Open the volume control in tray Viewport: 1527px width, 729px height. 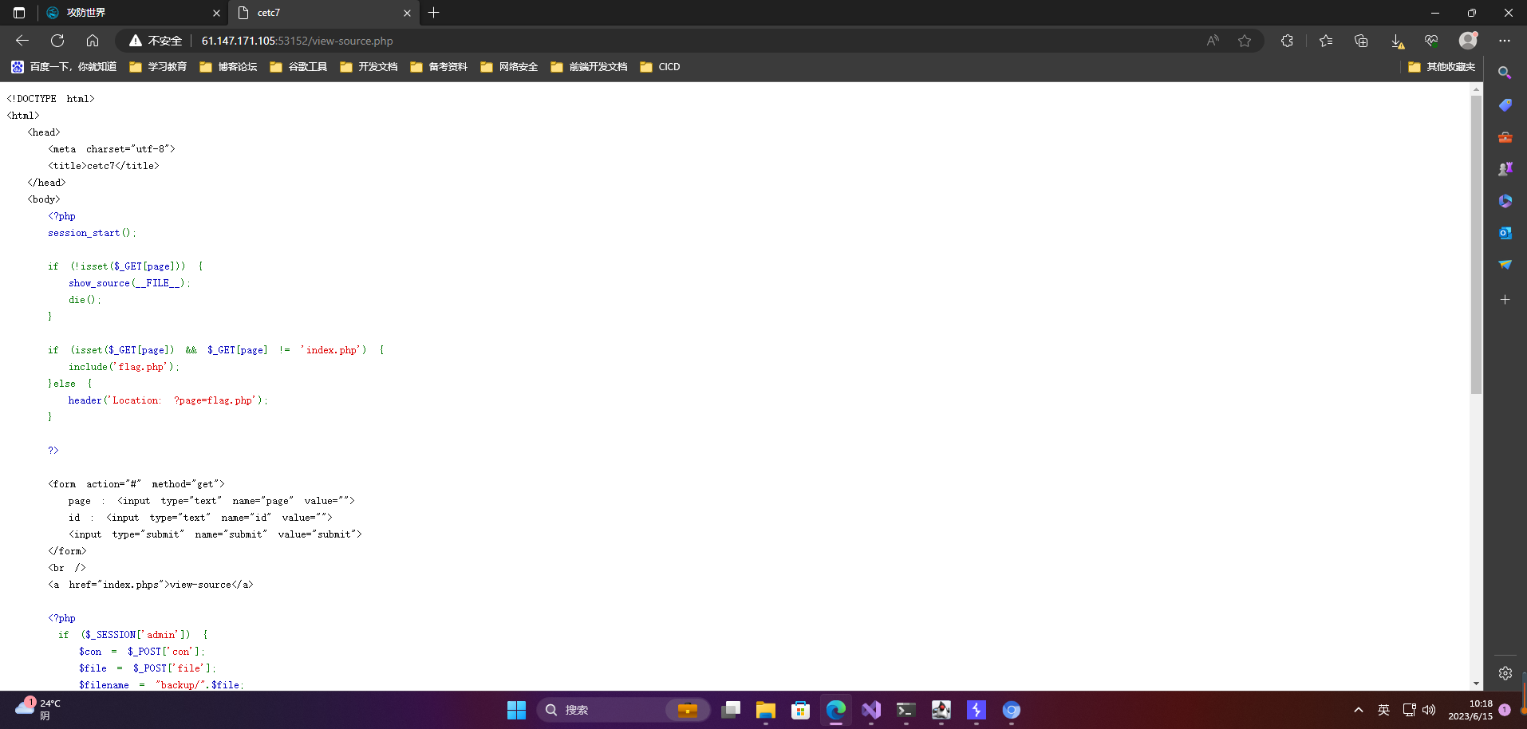point(1429,710)
